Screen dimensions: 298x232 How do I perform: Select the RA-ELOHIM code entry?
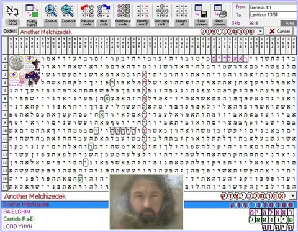[17, 212]
